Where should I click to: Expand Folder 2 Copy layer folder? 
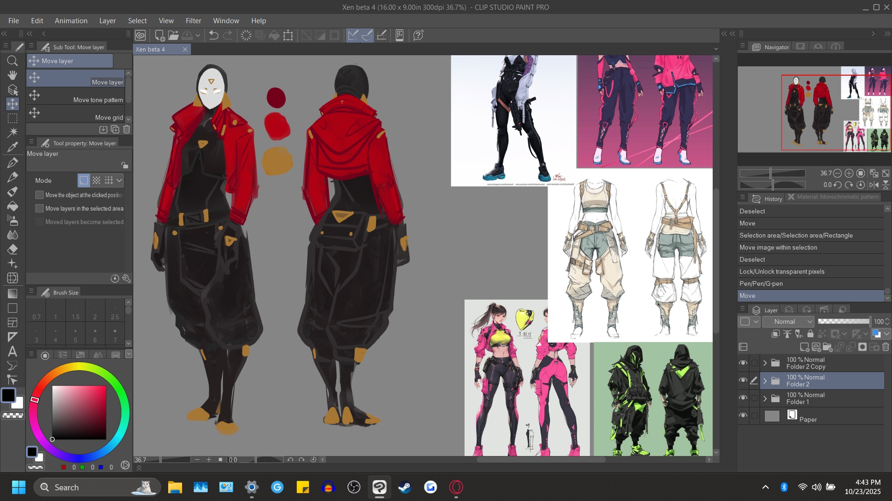pos(765,363)
